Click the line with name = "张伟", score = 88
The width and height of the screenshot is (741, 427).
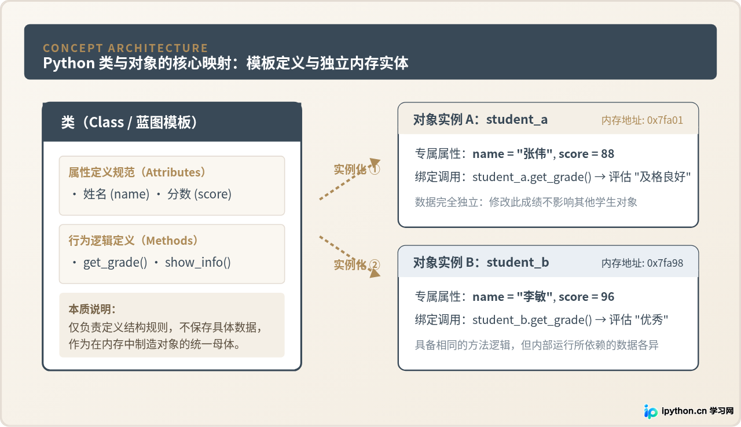pyautogui.click(x=515, y=154)
